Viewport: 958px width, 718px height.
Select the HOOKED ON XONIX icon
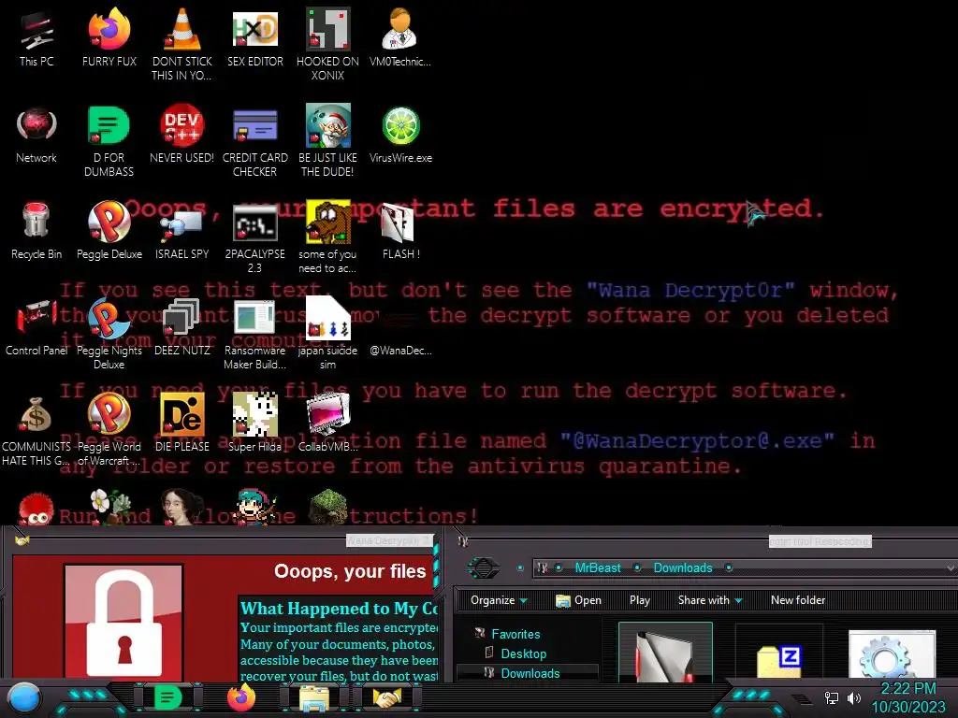coord(328,44)
